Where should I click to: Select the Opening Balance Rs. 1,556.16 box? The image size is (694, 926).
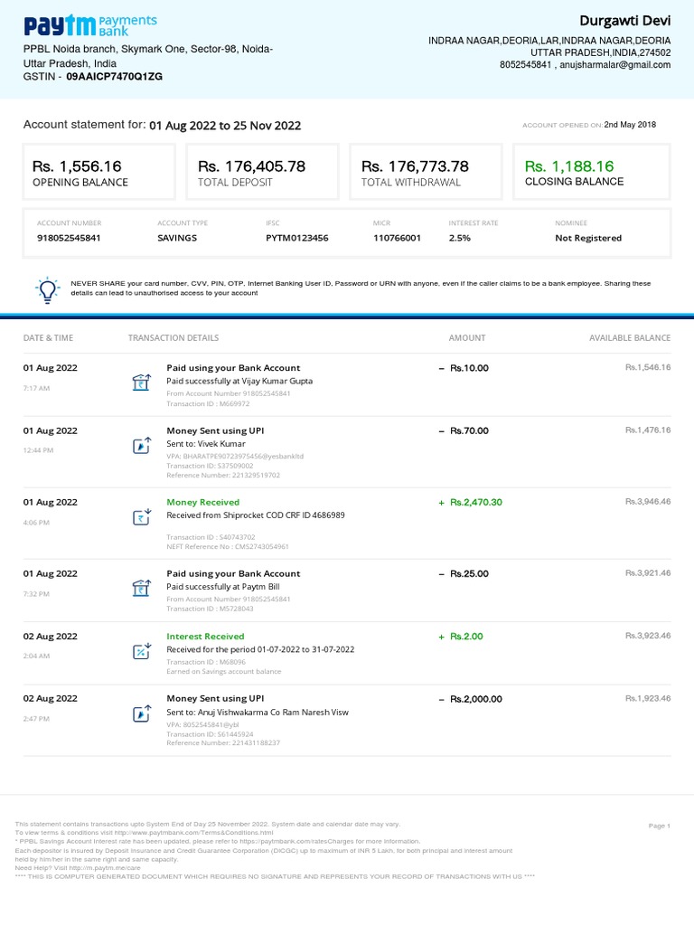(98, 172)
